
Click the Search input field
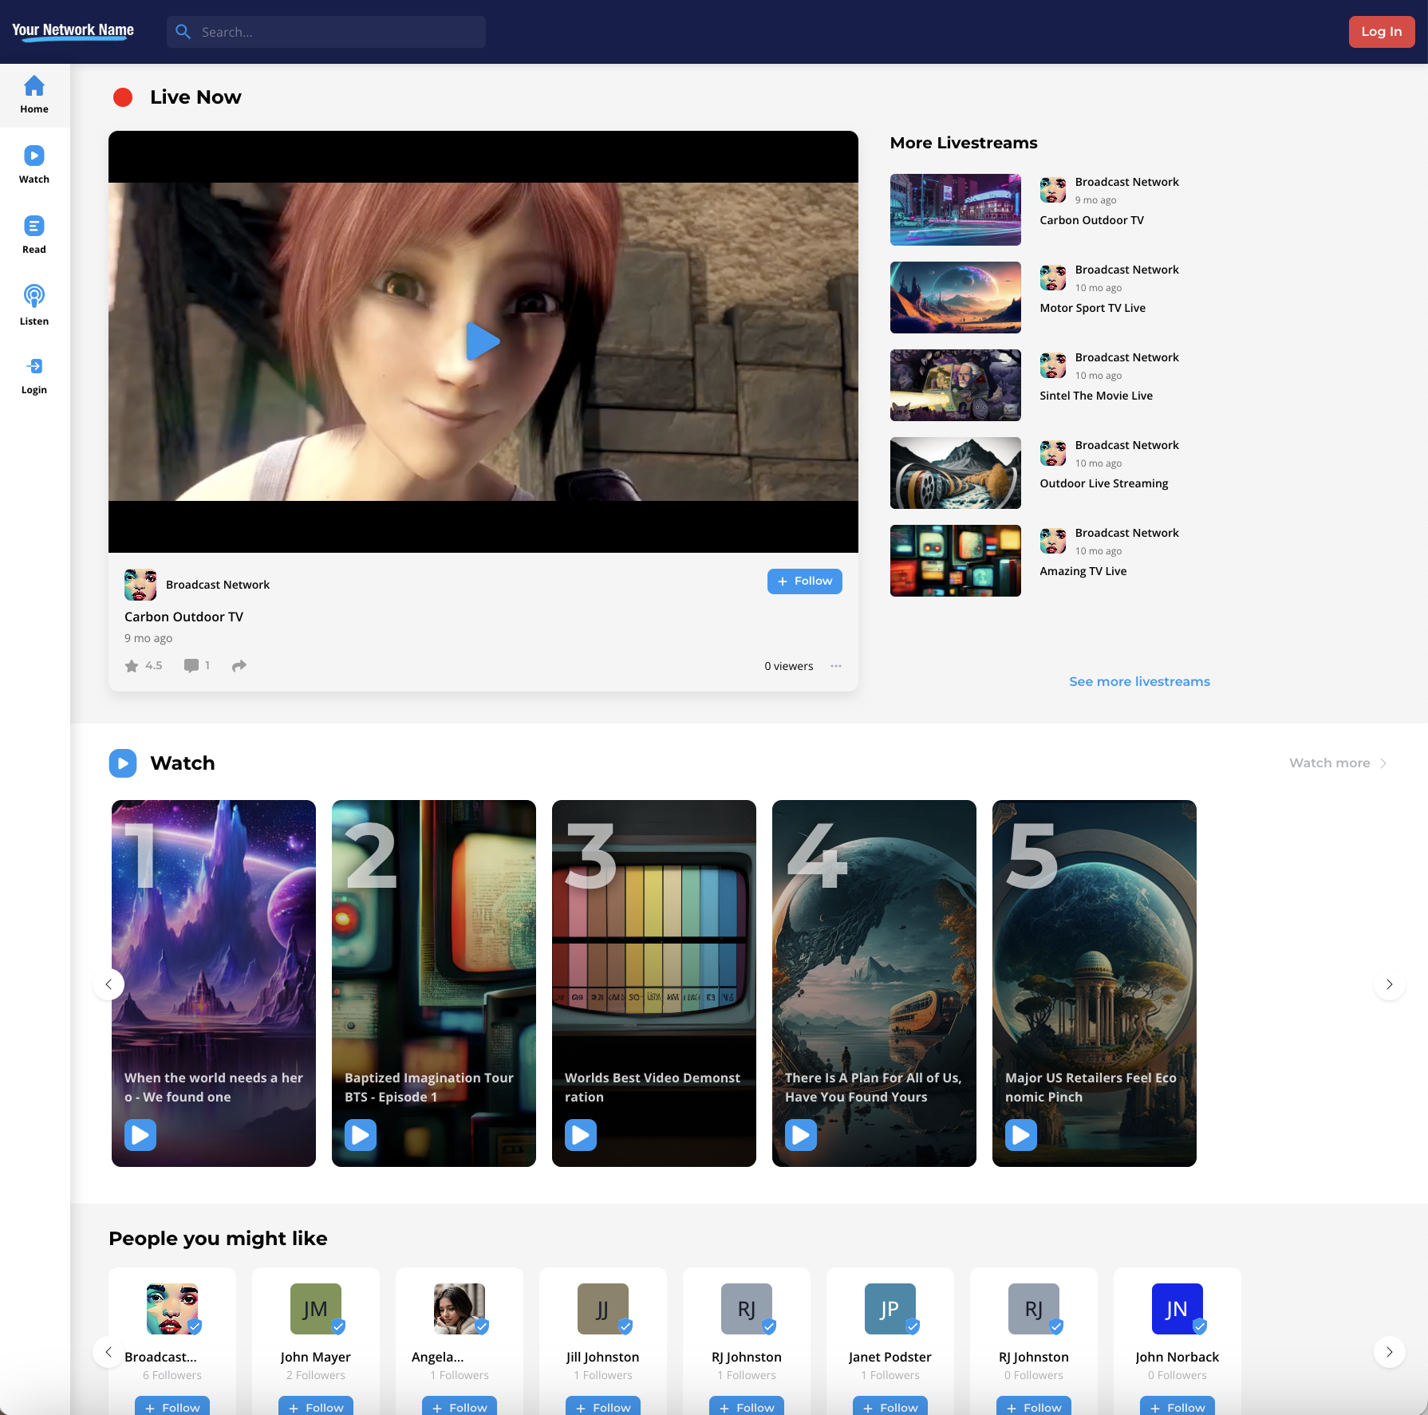pos(335,32)
